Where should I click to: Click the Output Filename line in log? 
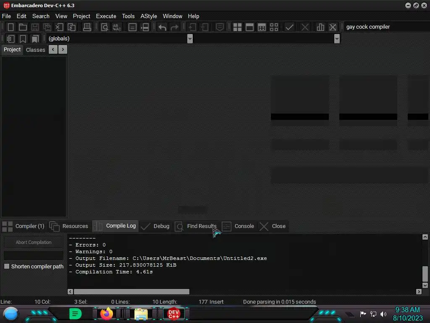pyautogui.click(x=168, y=258)
